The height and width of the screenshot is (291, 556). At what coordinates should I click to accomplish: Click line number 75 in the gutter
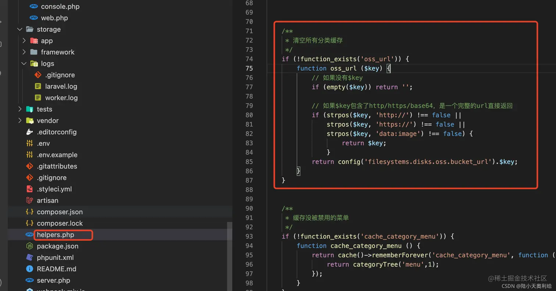(x=249, y=68)
